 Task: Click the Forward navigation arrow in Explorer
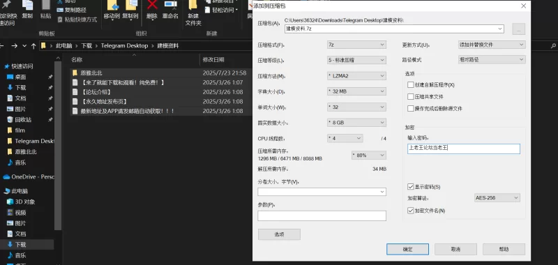tap(14, 46)
